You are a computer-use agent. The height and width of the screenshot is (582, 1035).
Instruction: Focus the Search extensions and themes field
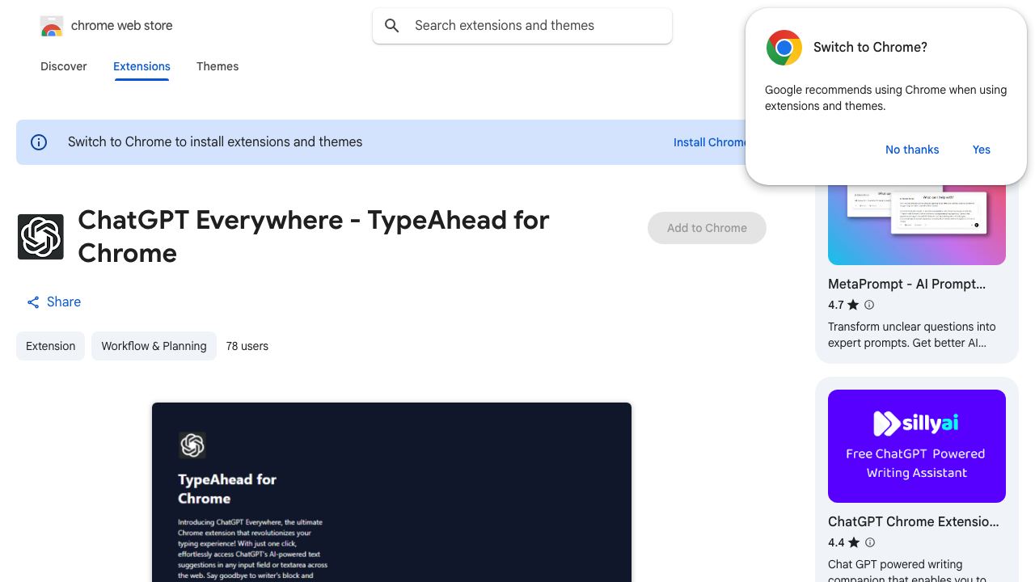tap(522, 26)
